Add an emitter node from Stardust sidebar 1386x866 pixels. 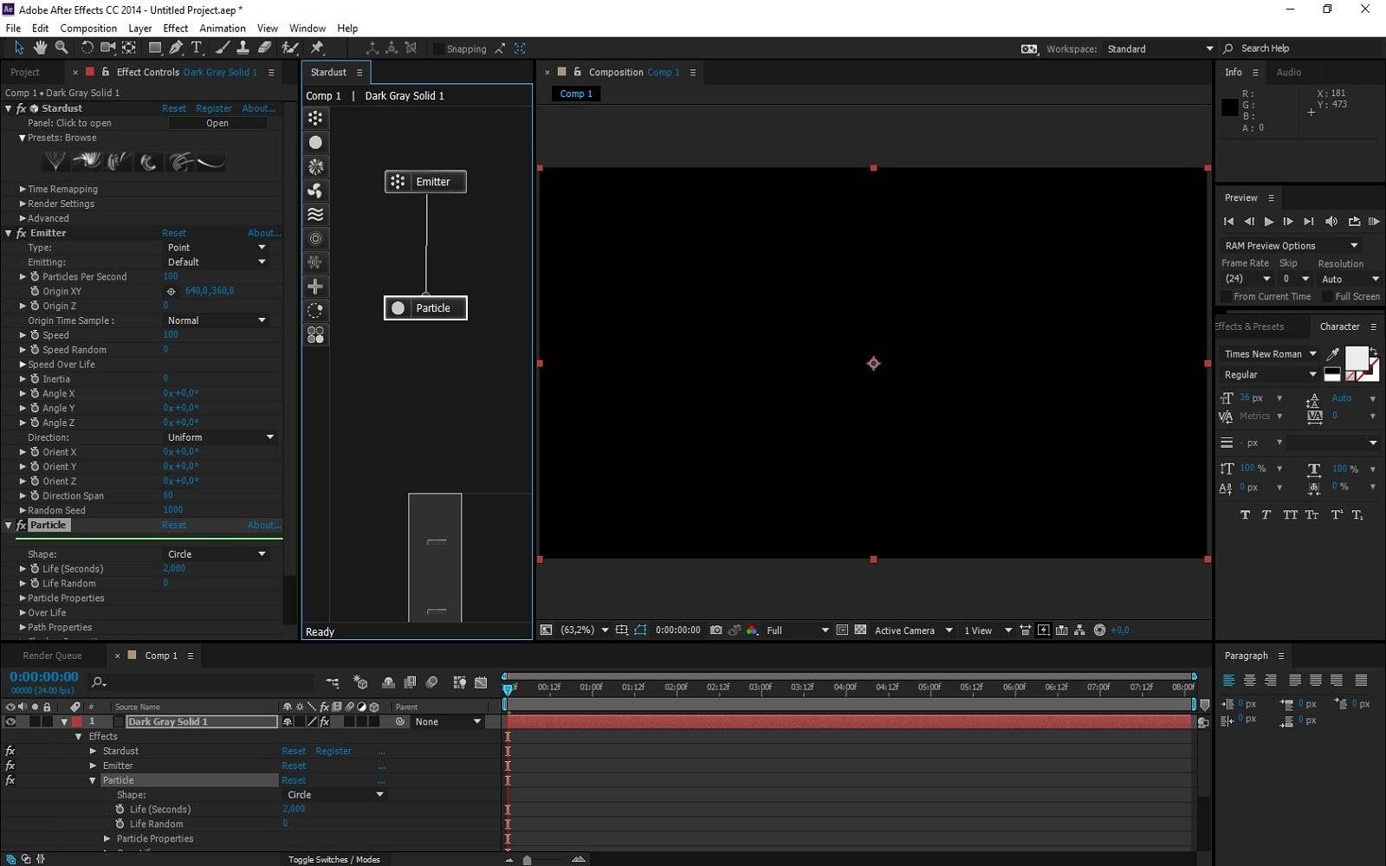315,118
